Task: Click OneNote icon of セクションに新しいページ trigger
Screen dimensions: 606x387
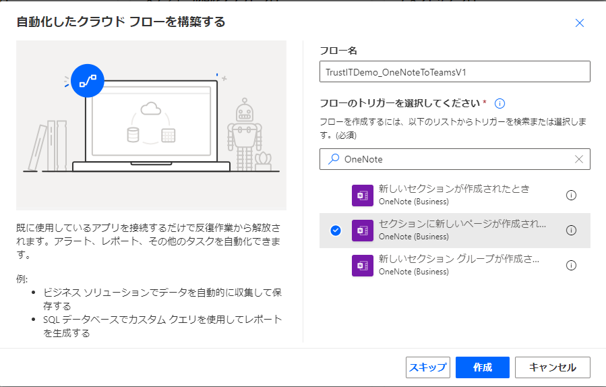Action: point(363,230)
